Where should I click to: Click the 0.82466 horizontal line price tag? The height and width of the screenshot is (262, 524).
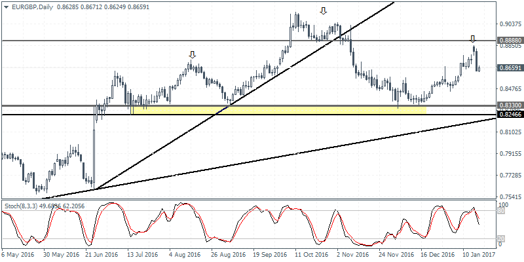coord(508,115)
